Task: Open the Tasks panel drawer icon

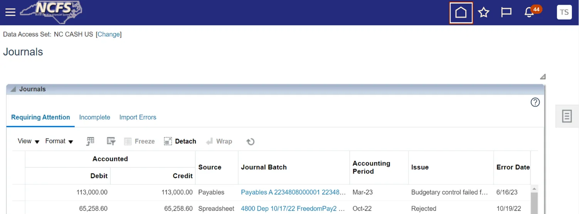Action: click(x=567, y=116)
